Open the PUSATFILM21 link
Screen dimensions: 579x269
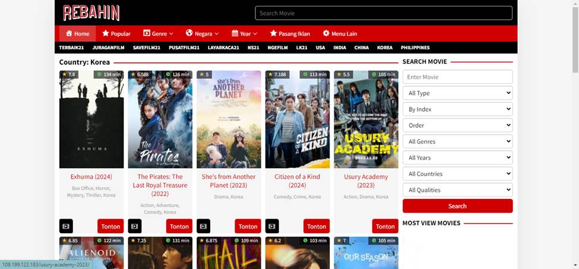(x=184, y=48)
